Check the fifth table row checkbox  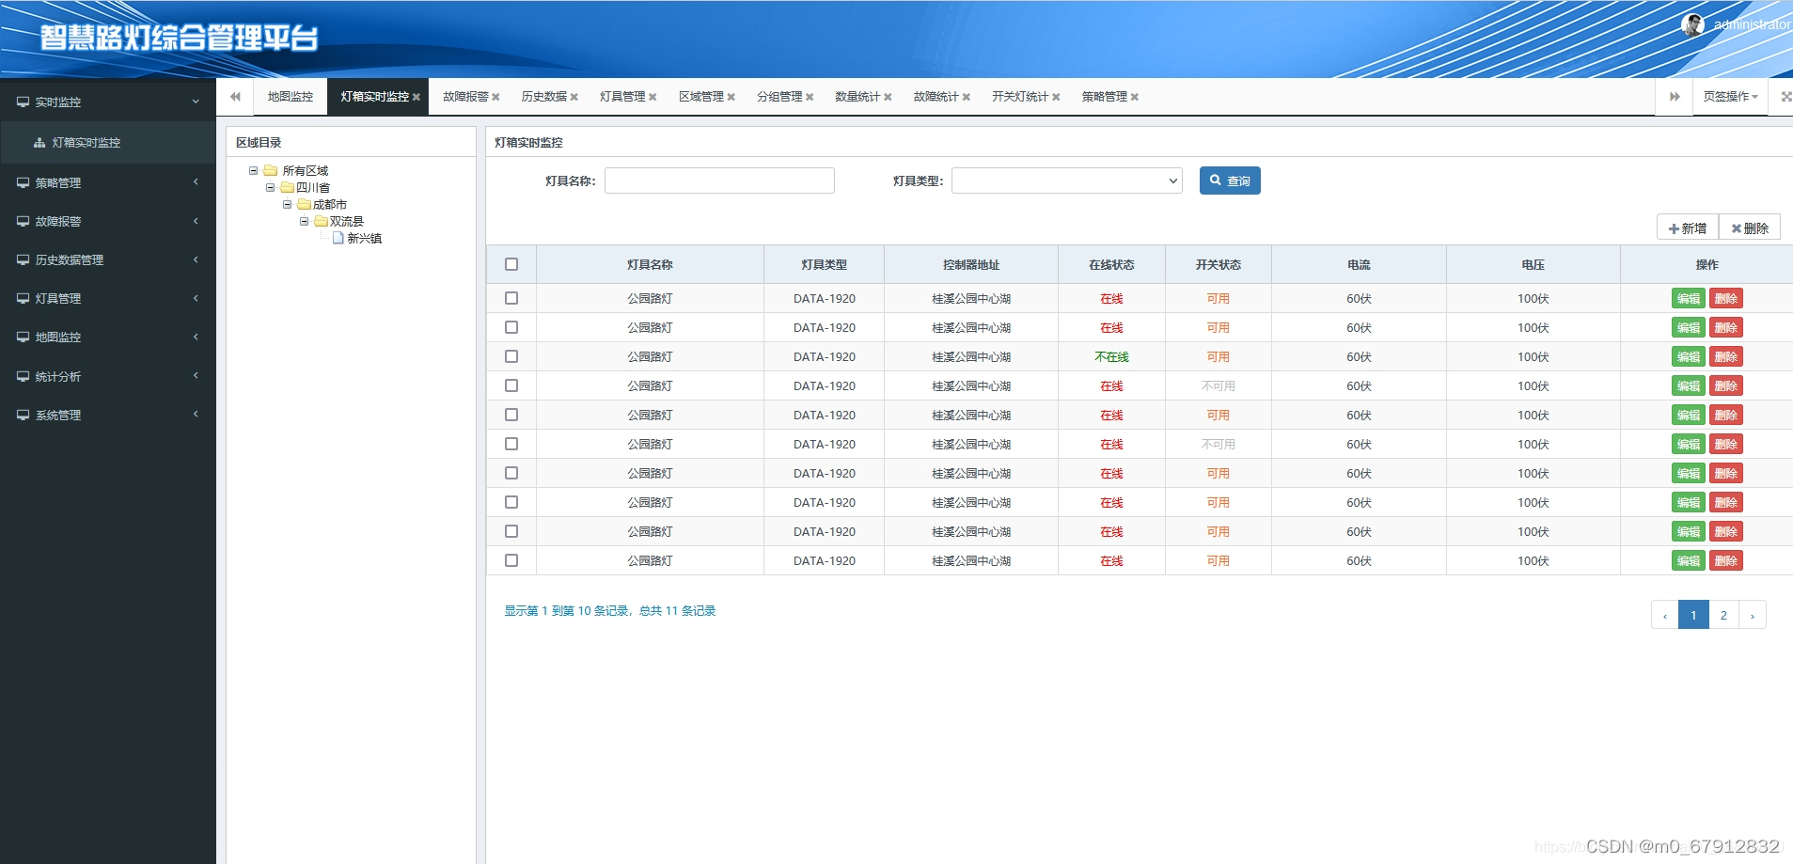click(511, 415)
